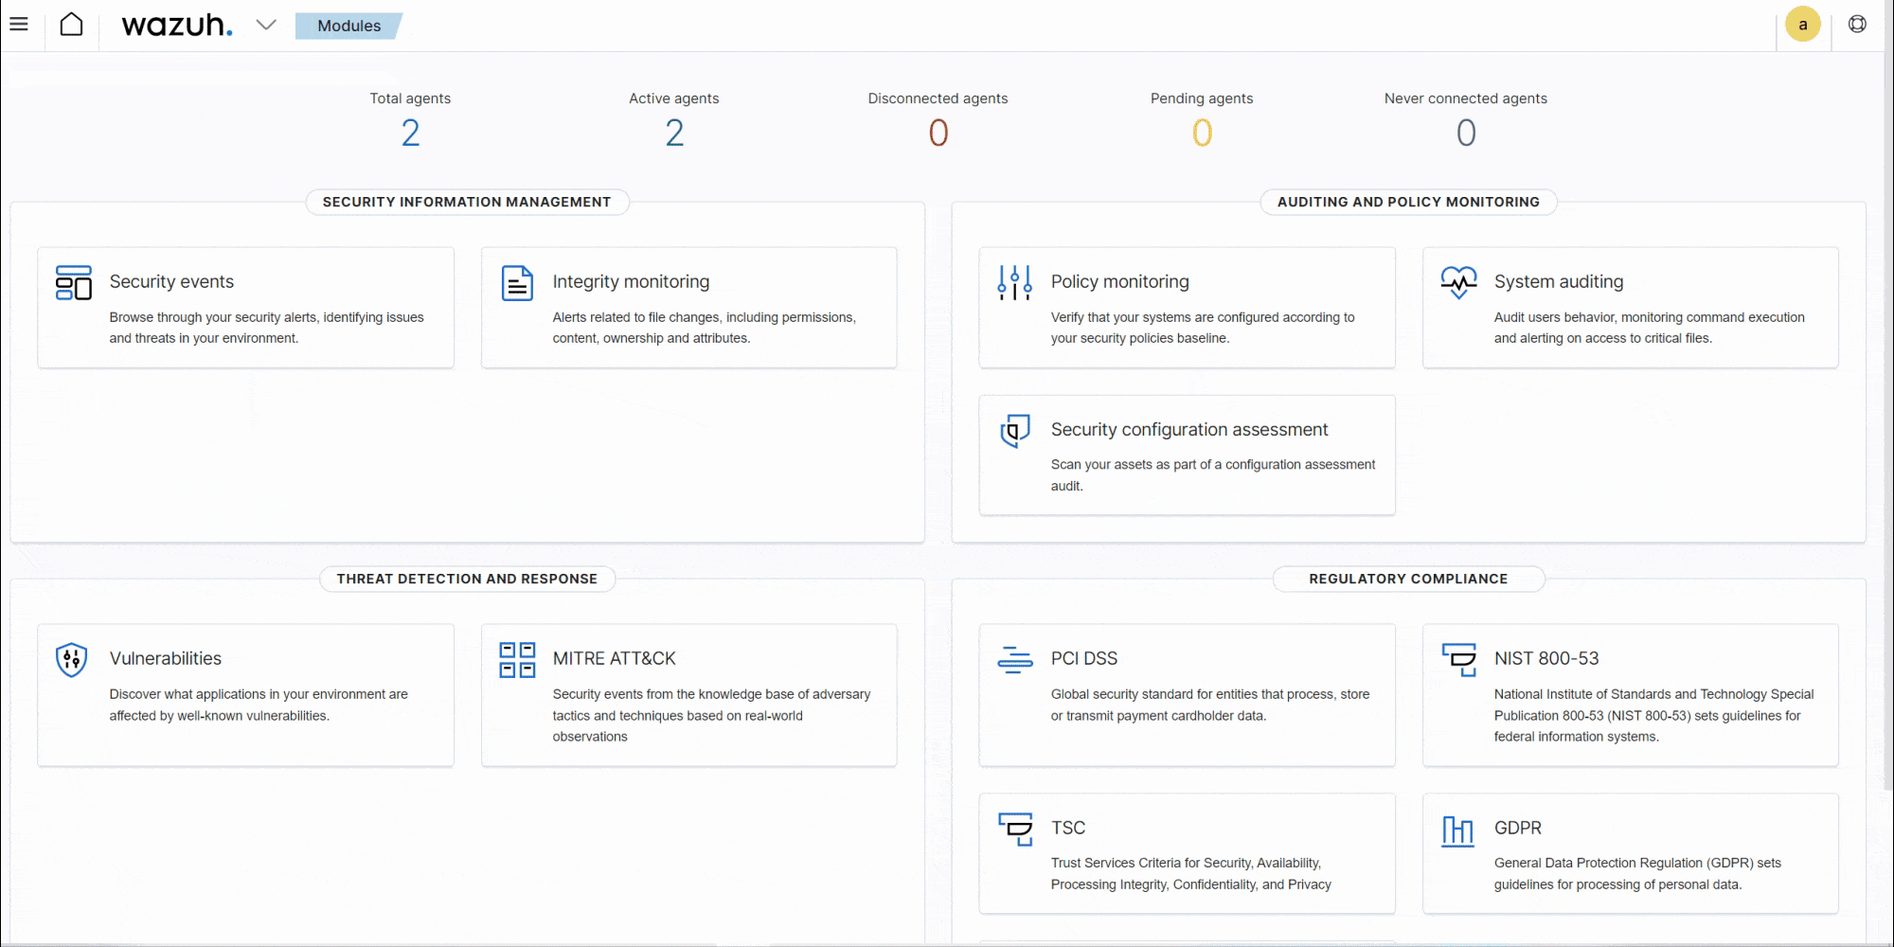
Task: Expand the wazuh menu chevron
Action: coord(266,26)
